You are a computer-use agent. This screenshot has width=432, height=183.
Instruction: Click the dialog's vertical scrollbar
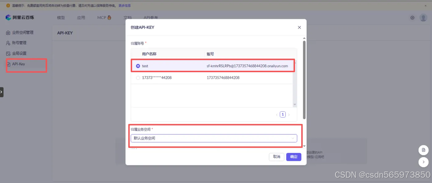pos(304,80)
